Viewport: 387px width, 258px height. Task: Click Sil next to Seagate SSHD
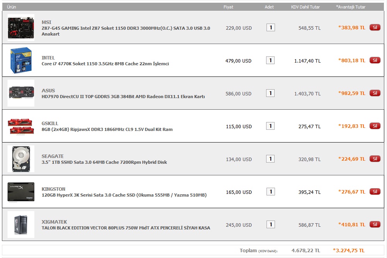(375, 159)
